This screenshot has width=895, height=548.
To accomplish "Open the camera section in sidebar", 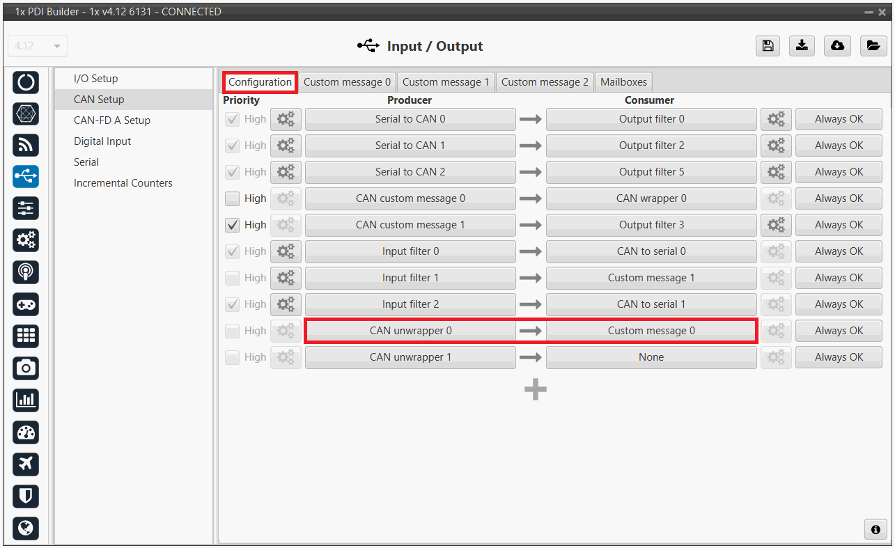I will tap(26, 368).
